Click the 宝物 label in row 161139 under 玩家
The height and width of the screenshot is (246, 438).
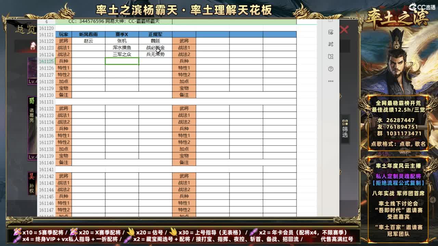coord(64,156)
